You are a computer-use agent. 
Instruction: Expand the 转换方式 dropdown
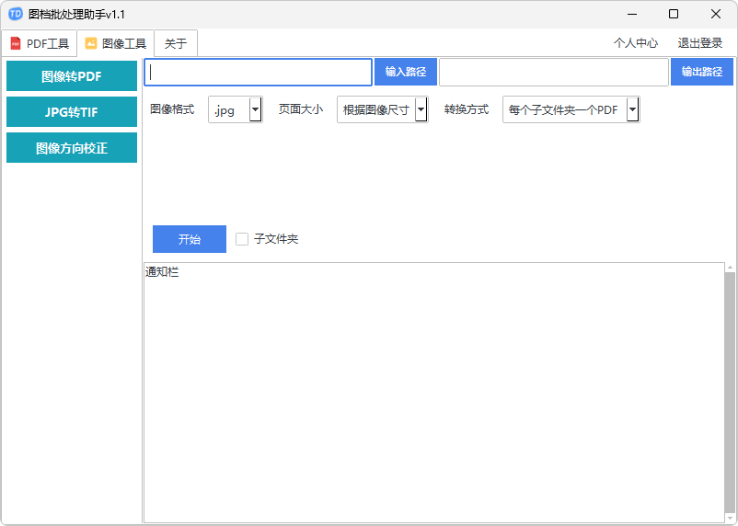point(632,110)
